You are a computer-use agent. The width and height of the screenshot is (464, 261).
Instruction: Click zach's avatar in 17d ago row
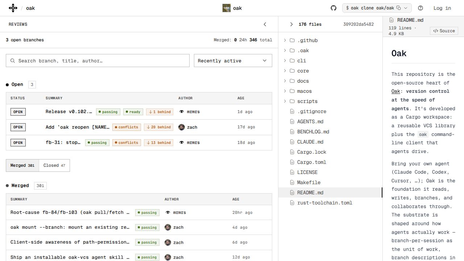182,127
